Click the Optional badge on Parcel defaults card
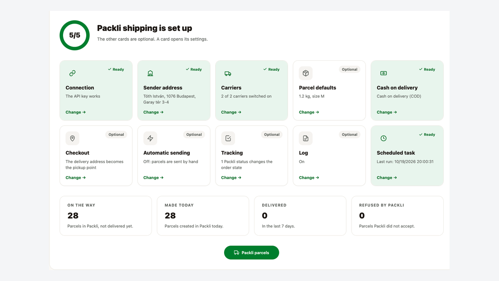The width and height of the screenshot is (499, 281). (x=349, y=69)
